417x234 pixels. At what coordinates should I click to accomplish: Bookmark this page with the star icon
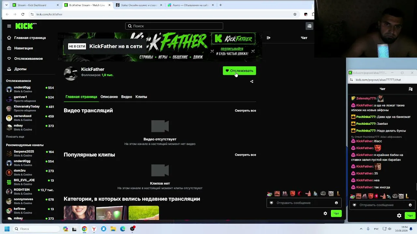[x=295, y=14]
